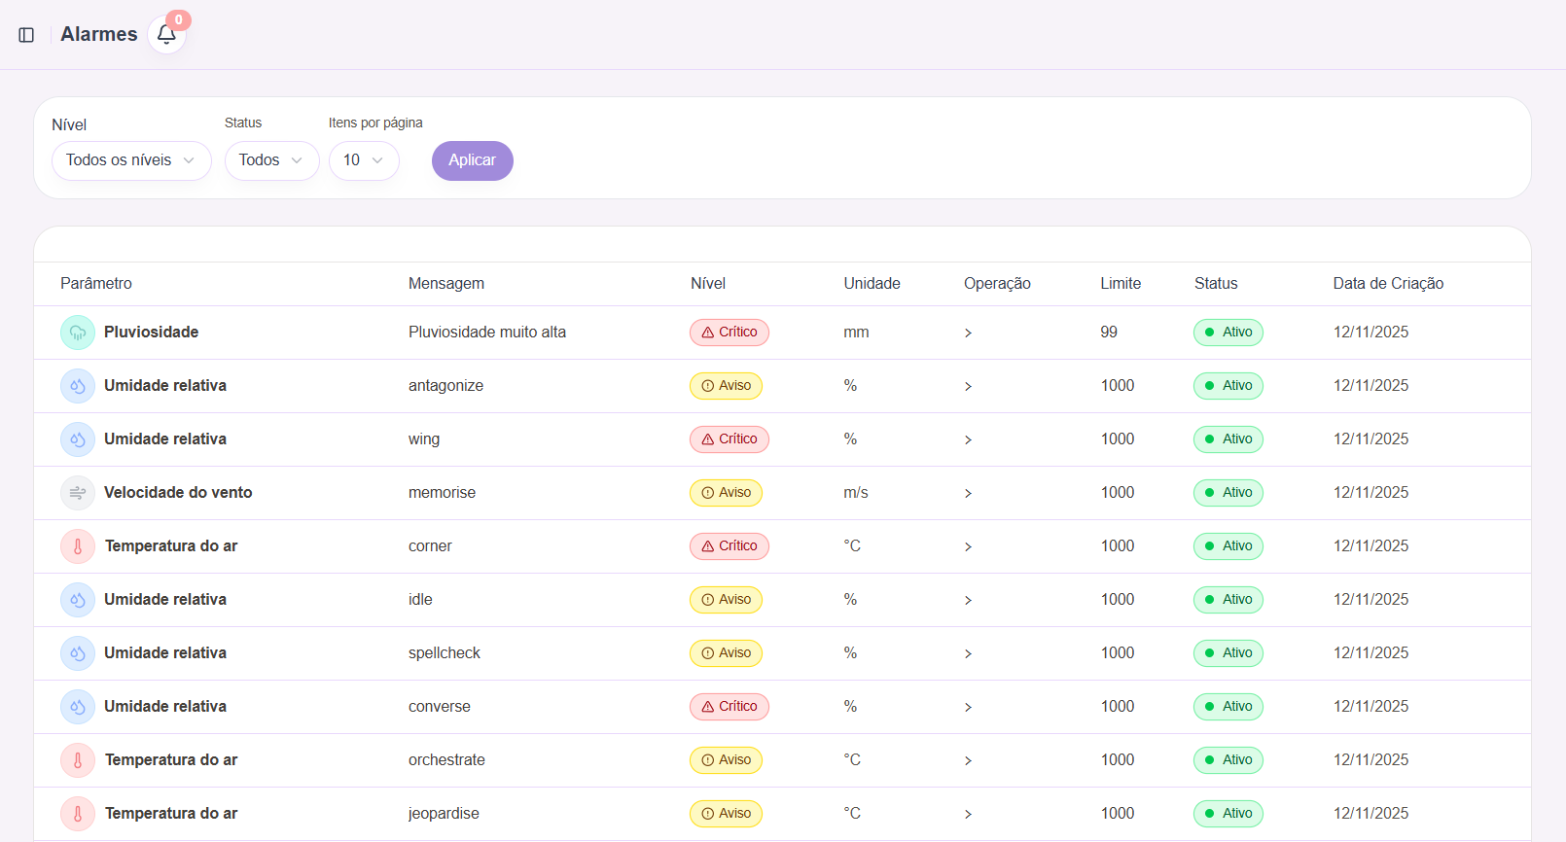Screen dimensions: 1566x842
Task: Click Crítico badge in wing row
Action: (x=730, y=439)
